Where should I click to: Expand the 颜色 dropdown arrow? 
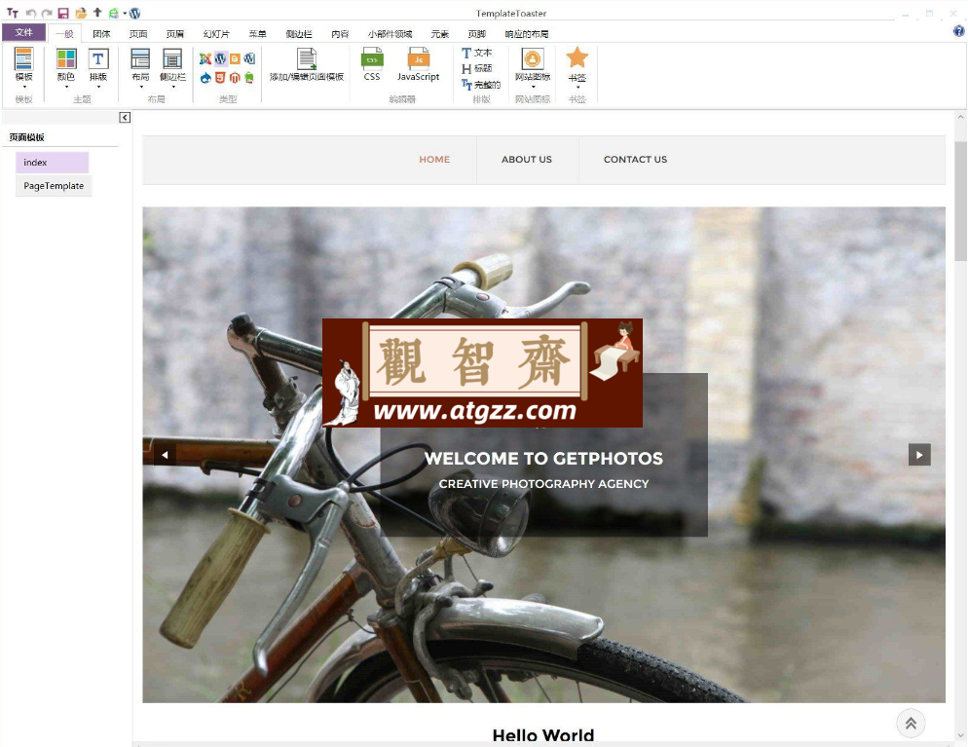point(66,87)
